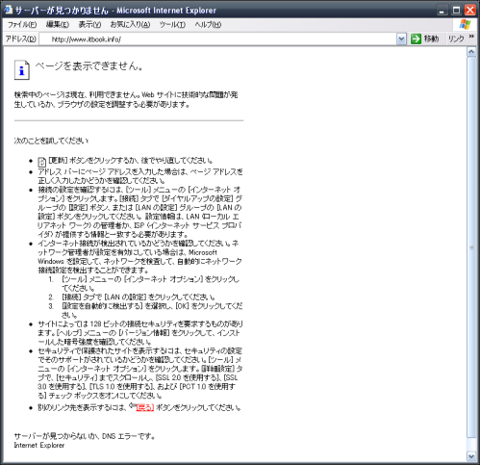Click the scrollbar up arrow
Image resolution: width=480 pixels, height=465 pixels.
click(471, 52)
